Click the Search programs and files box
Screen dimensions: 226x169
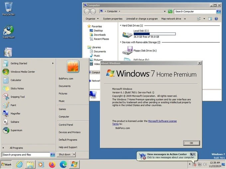[x=26, y=154]
